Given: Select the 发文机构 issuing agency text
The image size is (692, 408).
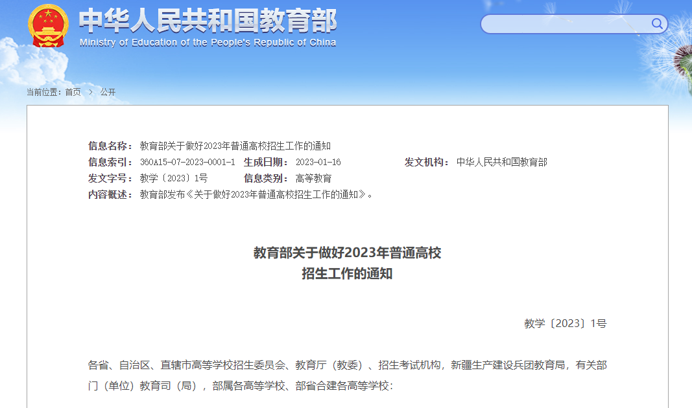Looking at the screenshot, I should pos(501,162).
